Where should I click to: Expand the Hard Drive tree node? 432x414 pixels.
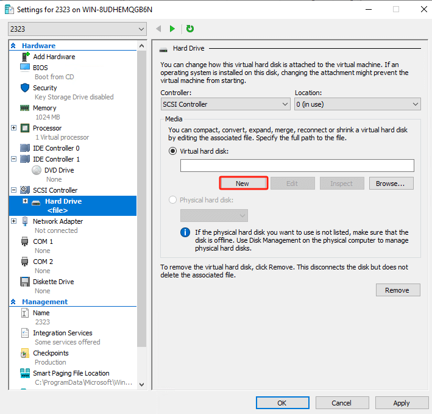pos(26,201)
